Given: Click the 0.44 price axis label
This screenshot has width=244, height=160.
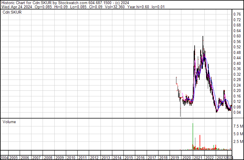Looking at the screenshot, I should coord(237,58).
